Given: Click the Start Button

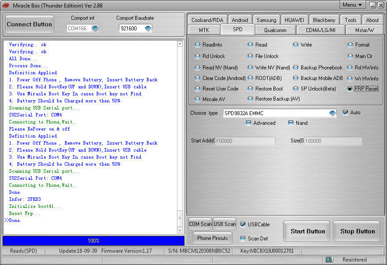Looking at the screenshot, I should [x=307, y=231].
